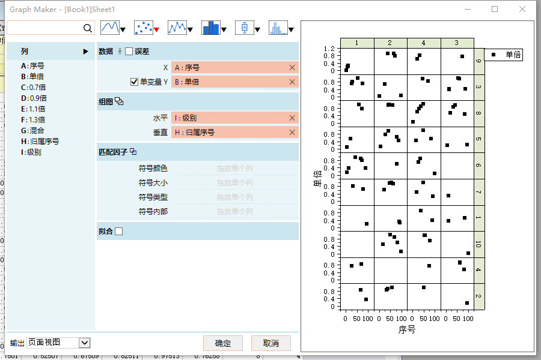Maximize the Graph Maker window
The width and height of the screenshot is (541, 360).
(x=495, y=10)
